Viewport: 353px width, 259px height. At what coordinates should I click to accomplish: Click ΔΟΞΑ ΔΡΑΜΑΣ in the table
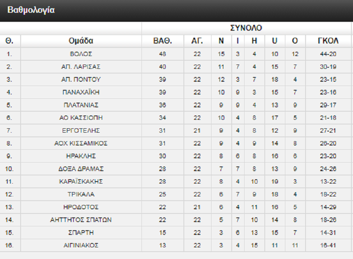[81, 169]
